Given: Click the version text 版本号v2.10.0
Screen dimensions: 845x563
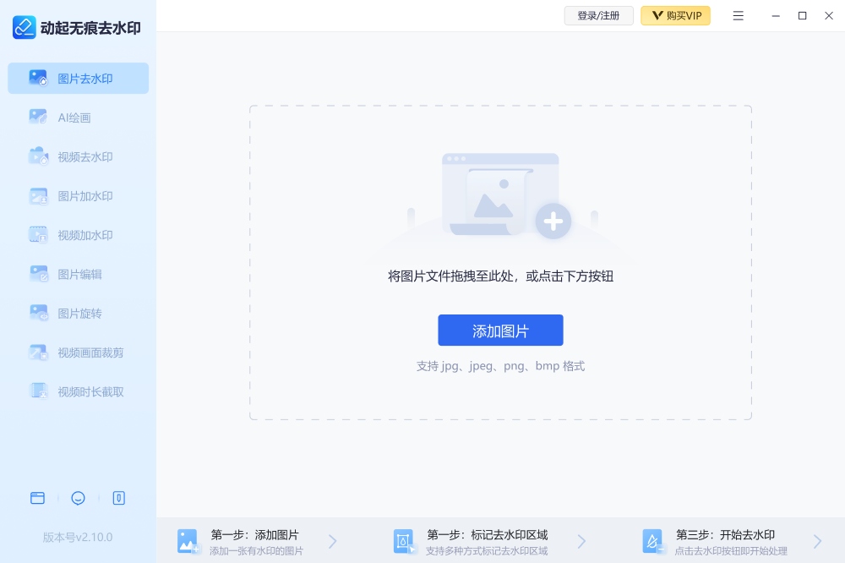Looking at the screenshot, I should point(78,537).
